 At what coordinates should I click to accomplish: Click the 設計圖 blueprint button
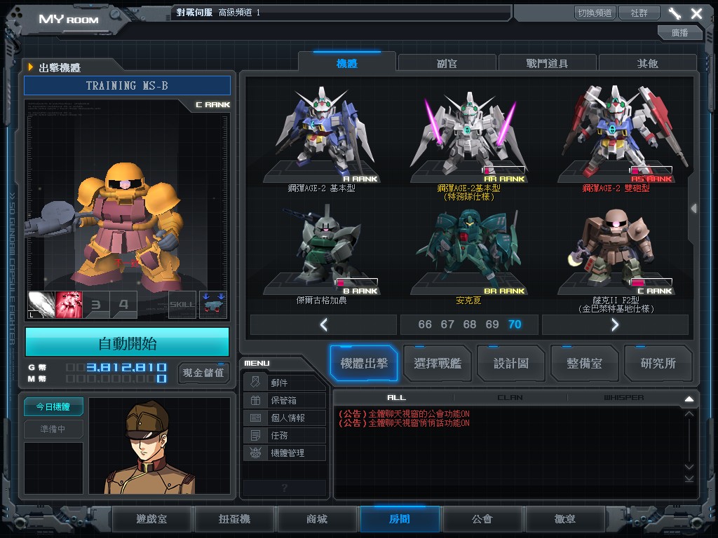[511, 364]
